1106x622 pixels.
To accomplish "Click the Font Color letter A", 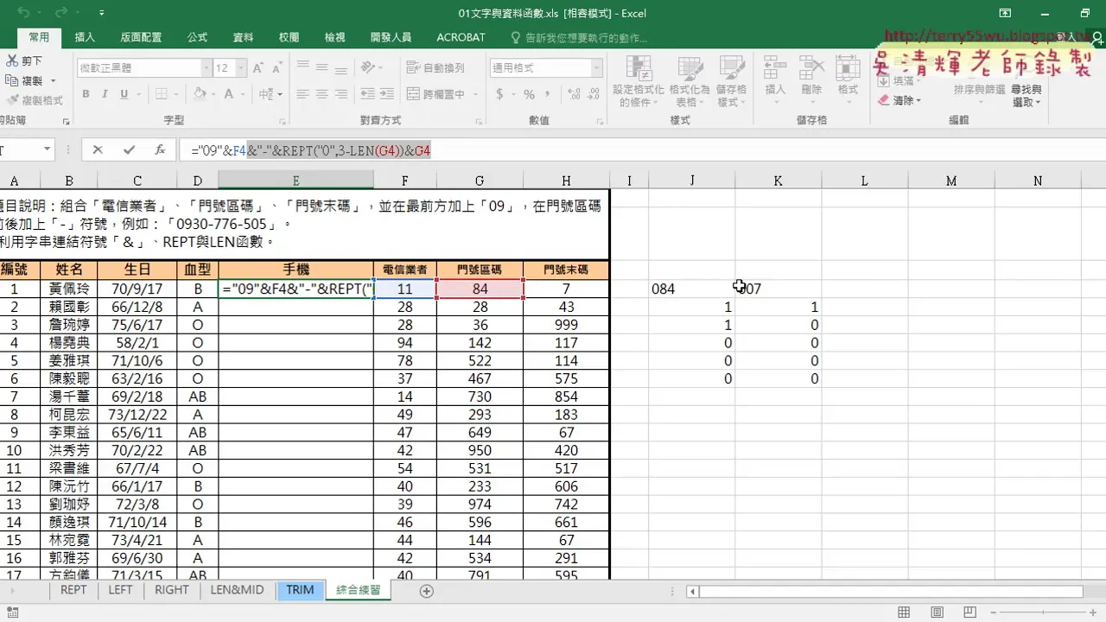I will (229, 94).
